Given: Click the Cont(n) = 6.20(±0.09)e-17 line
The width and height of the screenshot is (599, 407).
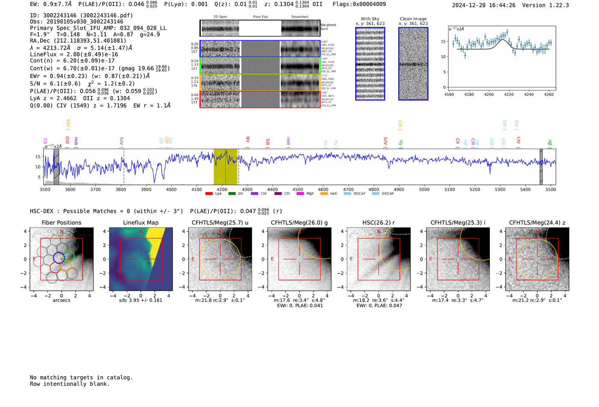Looking at the screenshot, I should [x=72, y=61].
